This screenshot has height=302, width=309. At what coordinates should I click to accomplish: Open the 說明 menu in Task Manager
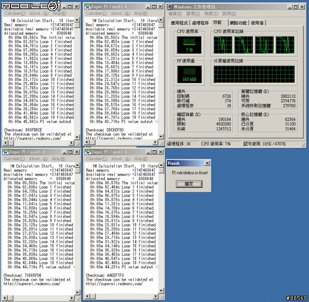[229, 14]
